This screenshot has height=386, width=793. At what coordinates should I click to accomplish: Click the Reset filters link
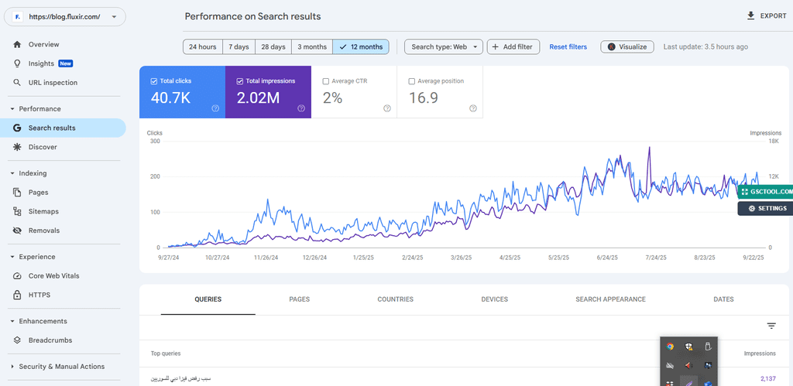pos(568,47)
